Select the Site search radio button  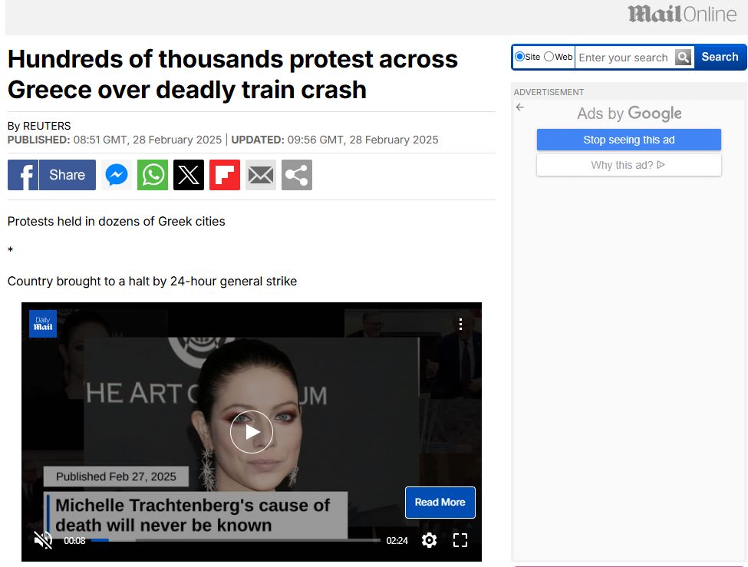pyautogui.click(x=520, y=57)
